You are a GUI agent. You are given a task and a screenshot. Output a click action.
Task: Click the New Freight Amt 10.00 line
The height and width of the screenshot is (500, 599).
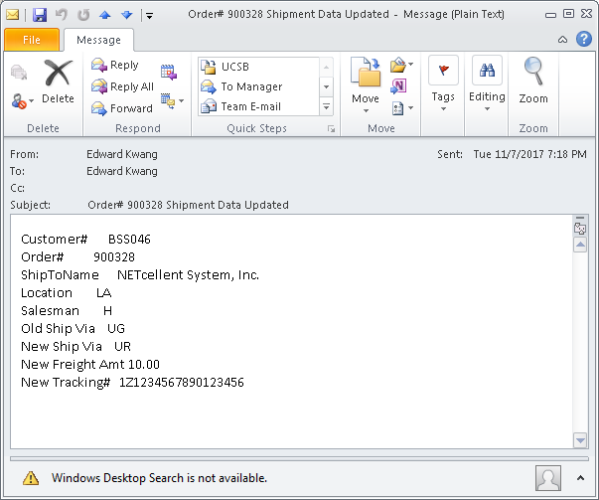pyautogui.click(x=90, y=364)
